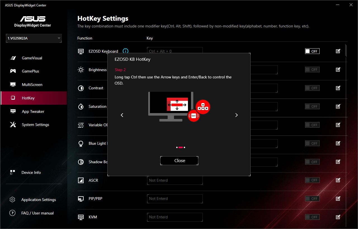The image size is (358, 229).
Task: Go to previous step with left arrow
Action: (122, 115)
